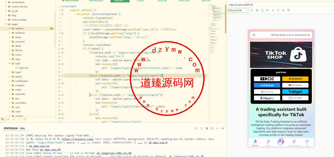Open the search binoculars panel icon
The image size is (334, 157).
click(x=8, y=119)
